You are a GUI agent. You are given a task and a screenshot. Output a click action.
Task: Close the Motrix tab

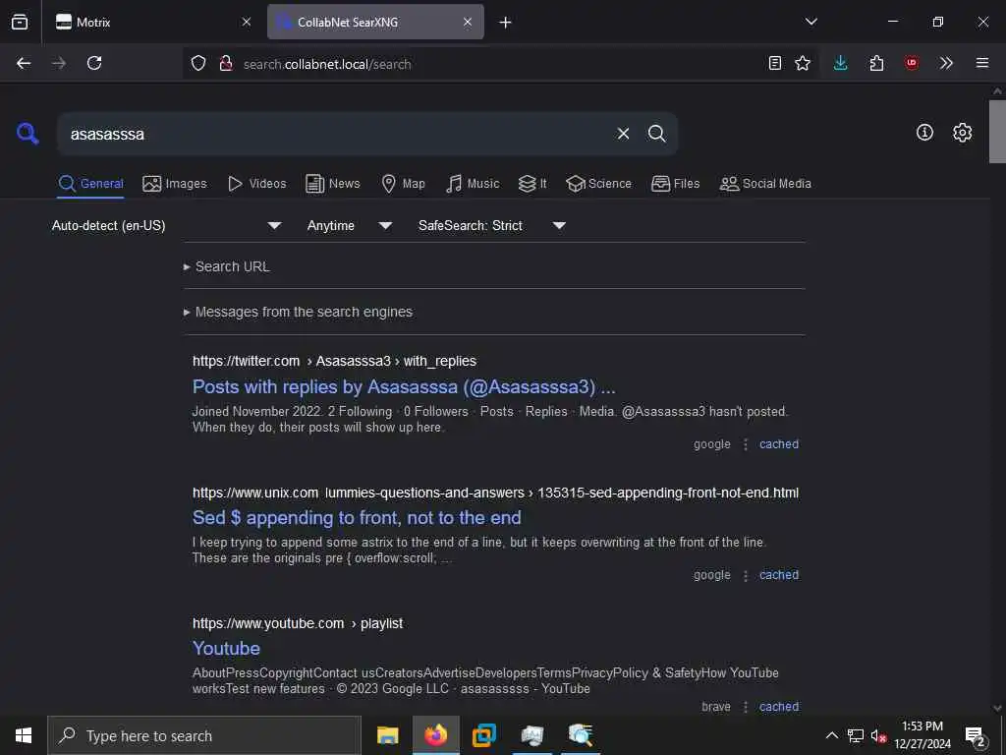pos(247,22)
